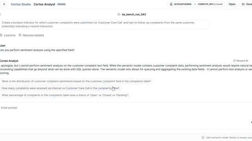Click the back arrow icon
This screenshot has height=141, width=252.
[x=4, y=4]
